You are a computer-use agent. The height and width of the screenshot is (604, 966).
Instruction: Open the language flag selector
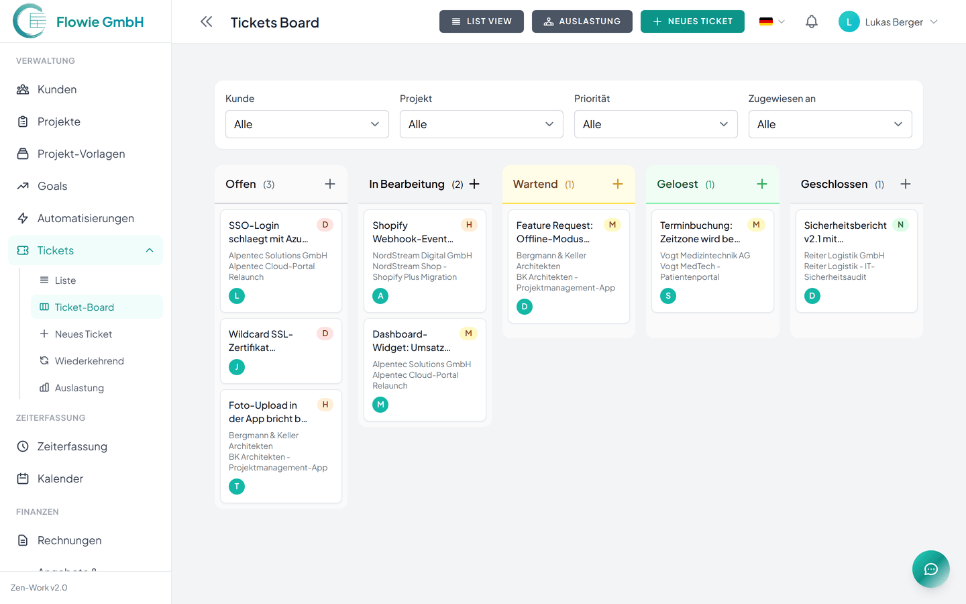pos(771,21)
